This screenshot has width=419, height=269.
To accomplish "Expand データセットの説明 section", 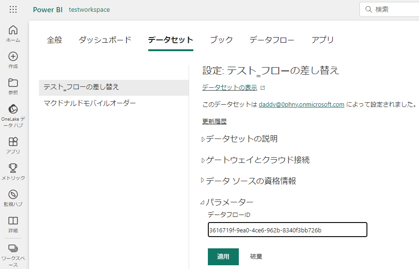I will coord(240,139).
